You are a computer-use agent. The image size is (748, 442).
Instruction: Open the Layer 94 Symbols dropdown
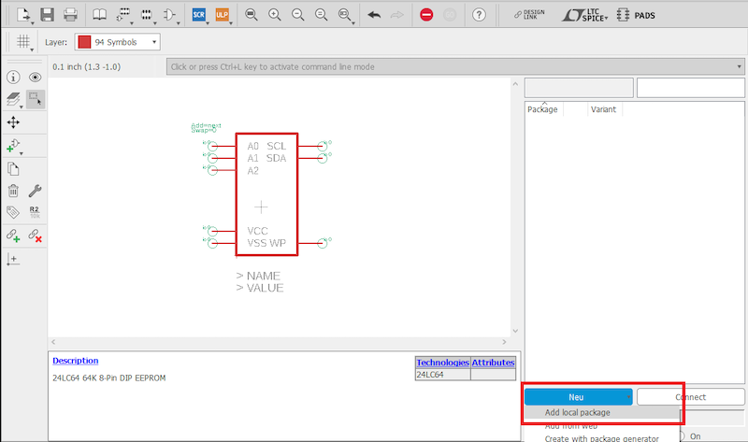[x=118, y=42]
